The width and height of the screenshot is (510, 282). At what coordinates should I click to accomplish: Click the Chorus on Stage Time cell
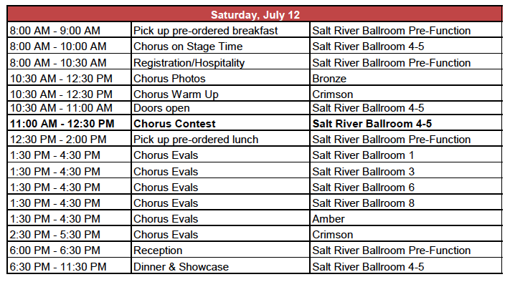pos(220,46)
